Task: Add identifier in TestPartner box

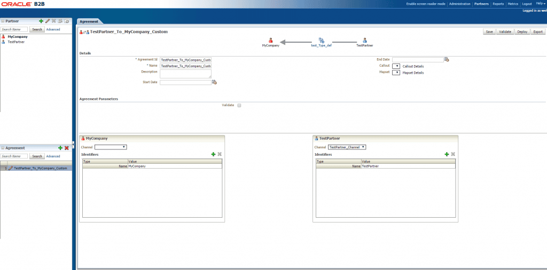Action: (447, 154)
